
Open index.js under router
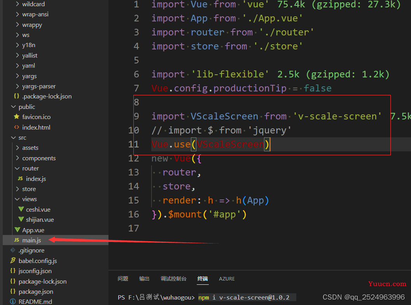click(36, 179)
